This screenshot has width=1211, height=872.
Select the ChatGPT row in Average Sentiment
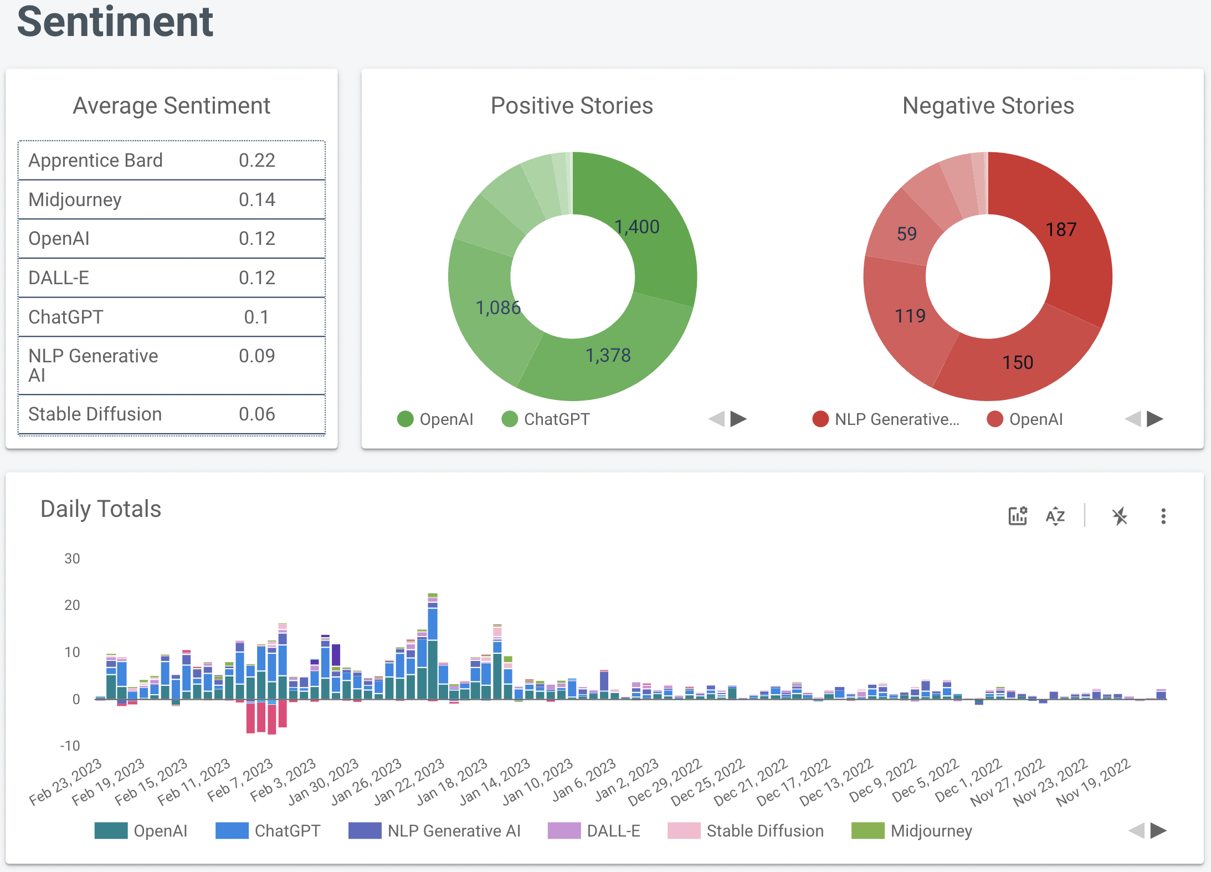pyautogui.click(x=172, y=317)
